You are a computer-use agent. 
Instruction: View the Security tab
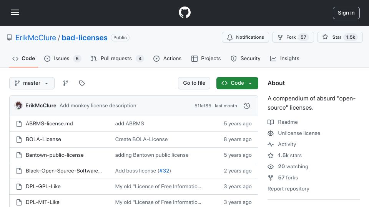click(x=246, y=58)
